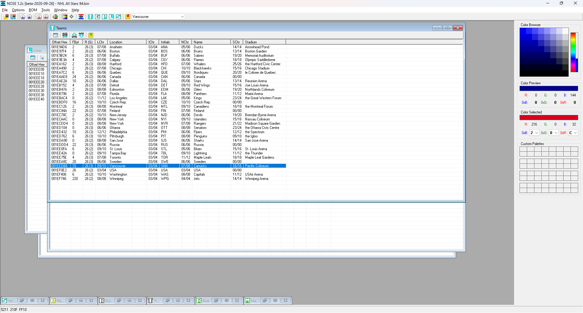Expand the Vancouver team dropdown
The height and width of the screenshot is (313, 583).
click(x=182, y=17)
